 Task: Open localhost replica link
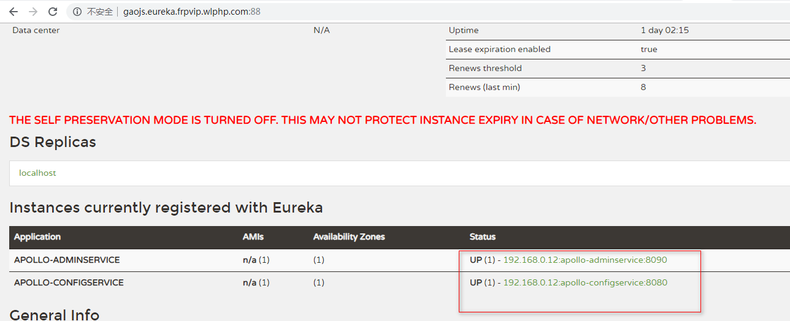coord(37,173)
